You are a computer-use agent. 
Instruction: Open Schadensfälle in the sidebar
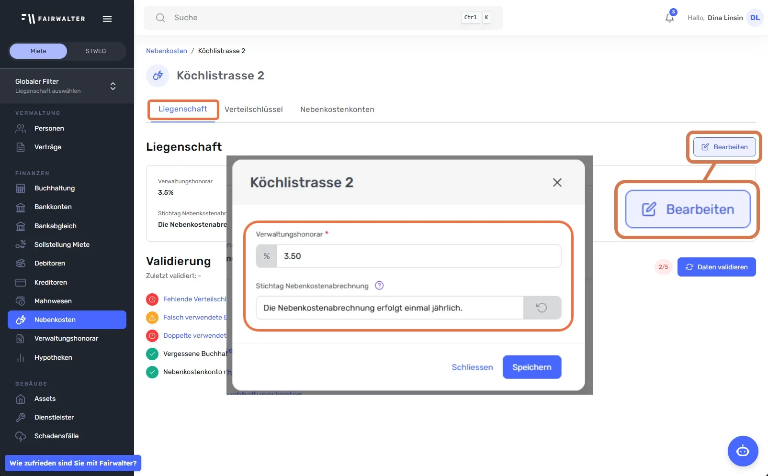coord(67,436)
